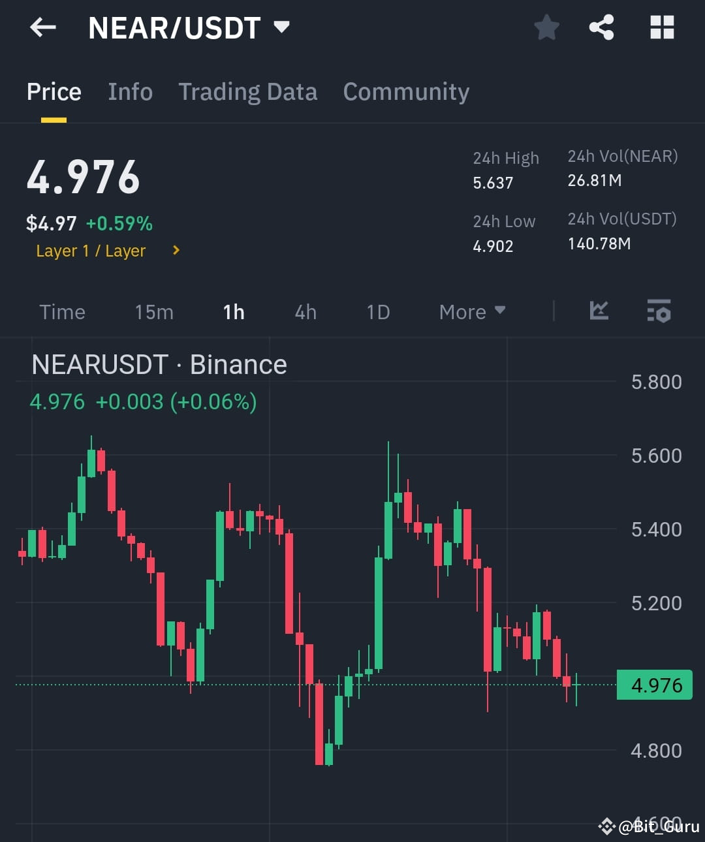Open technical indicators settings icon
The width and height of the screenshot is (705, 842).
tap(659, 312)
